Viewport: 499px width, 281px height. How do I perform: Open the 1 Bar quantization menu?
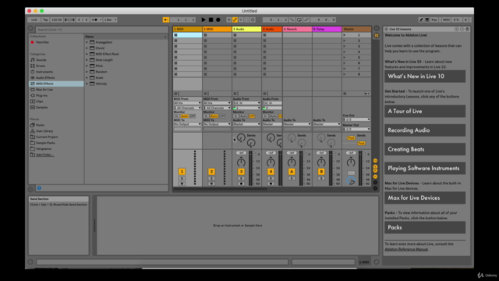point(111,20)
